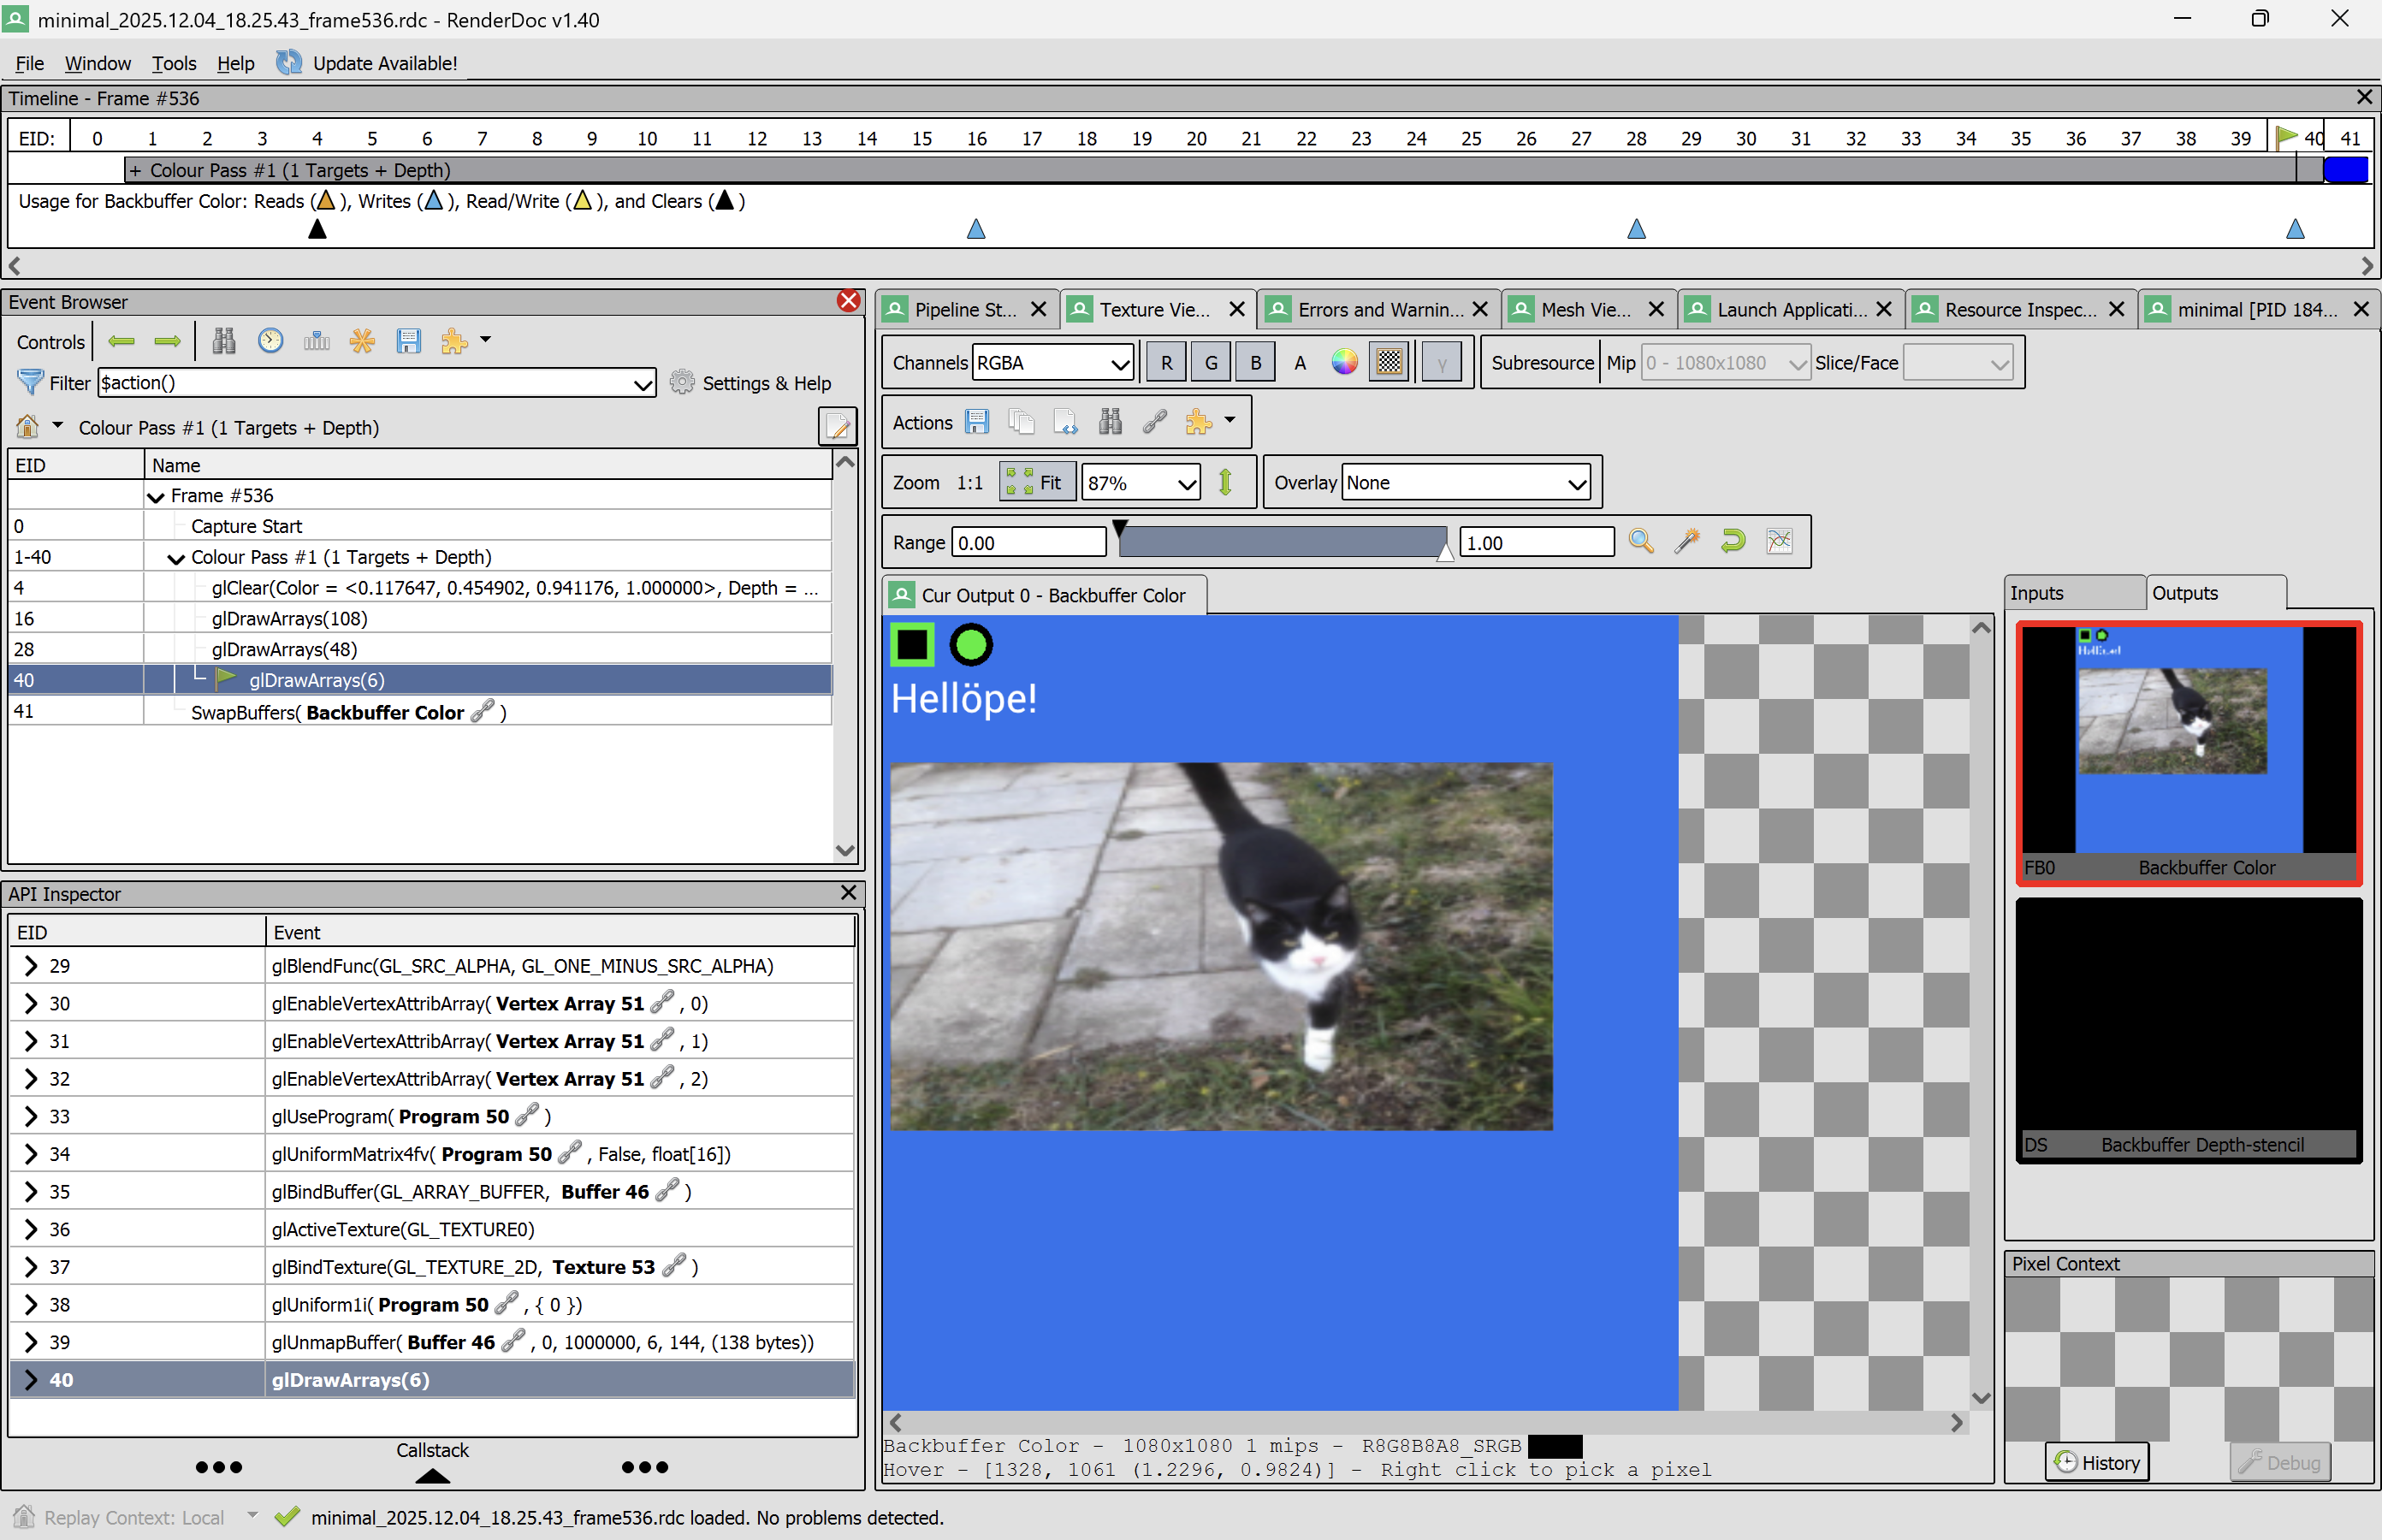The width and height of the screenshot is (2382, 1540).
Task: Switch to the Mesh Viewer tab
Action: pyautogui.click(x=1584, y=310)
